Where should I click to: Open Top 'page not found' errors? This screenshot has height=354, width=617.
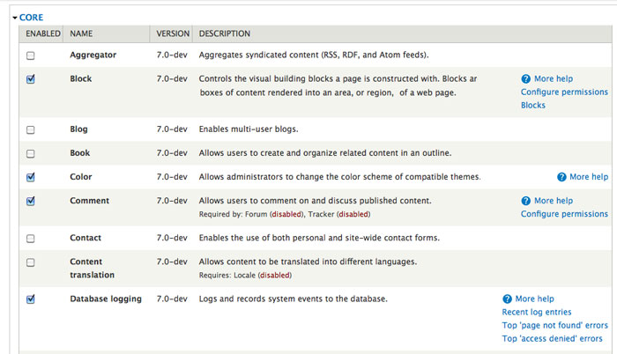(x=554, y=325)
